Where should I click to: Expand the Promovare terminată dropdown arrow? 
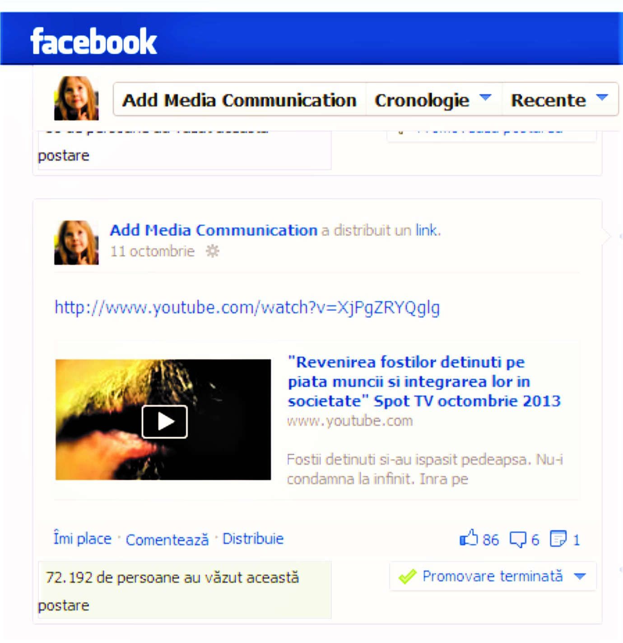[x=580, y=576]
